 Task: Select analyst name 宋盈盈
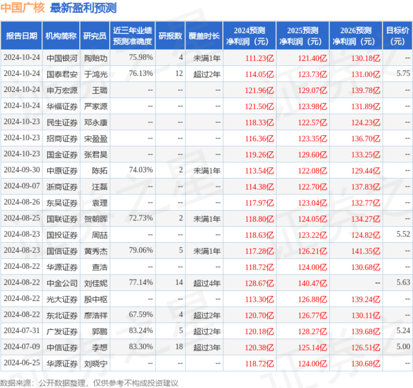pos(95,138)
